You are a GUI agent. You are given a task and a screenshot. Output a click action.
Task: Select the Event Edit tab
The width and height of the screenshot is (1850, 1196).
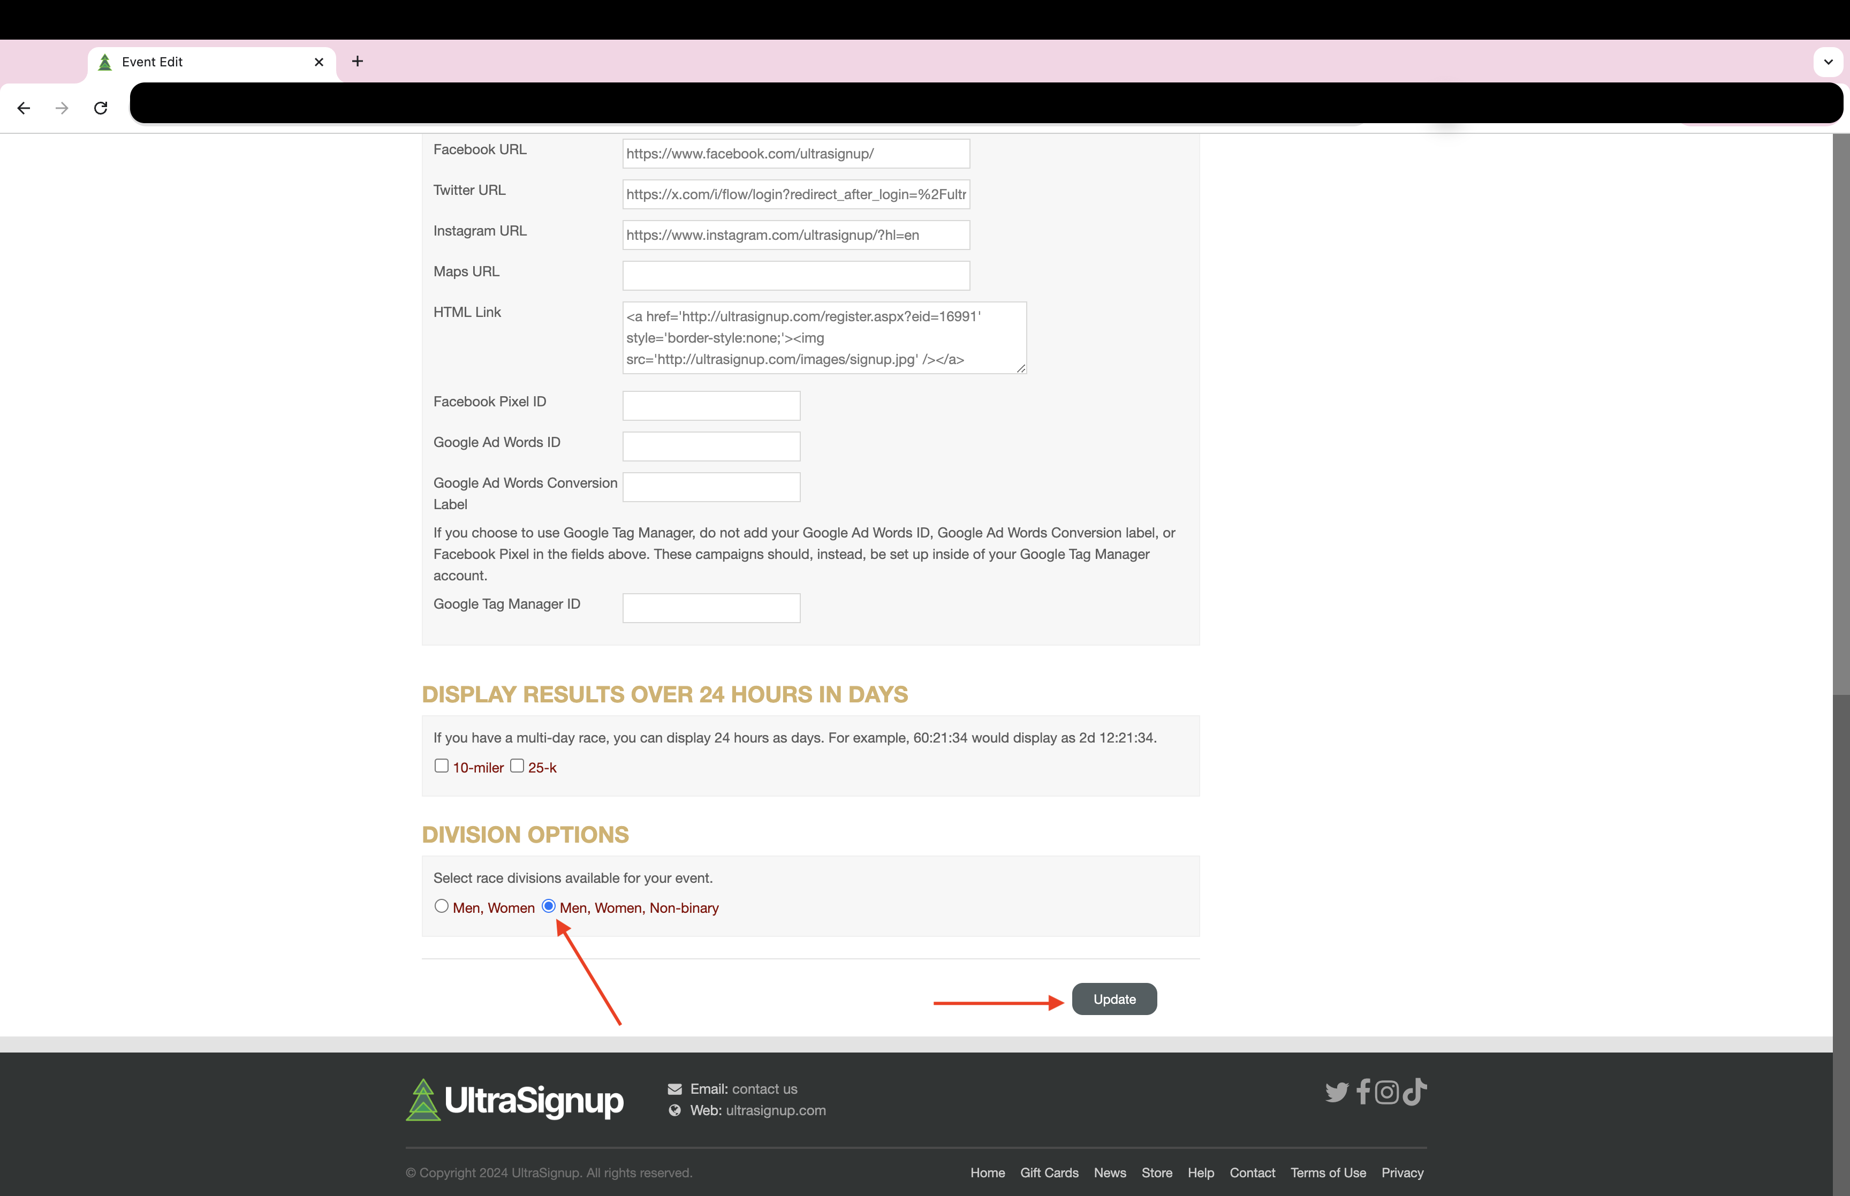click(x=211, y=62)
